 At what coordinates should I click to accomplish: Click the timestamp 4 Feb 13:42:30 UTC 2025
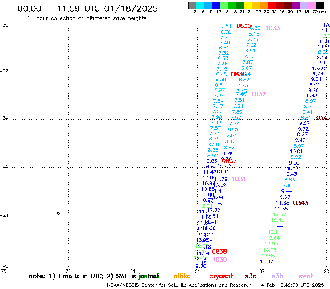pos(293,285)
